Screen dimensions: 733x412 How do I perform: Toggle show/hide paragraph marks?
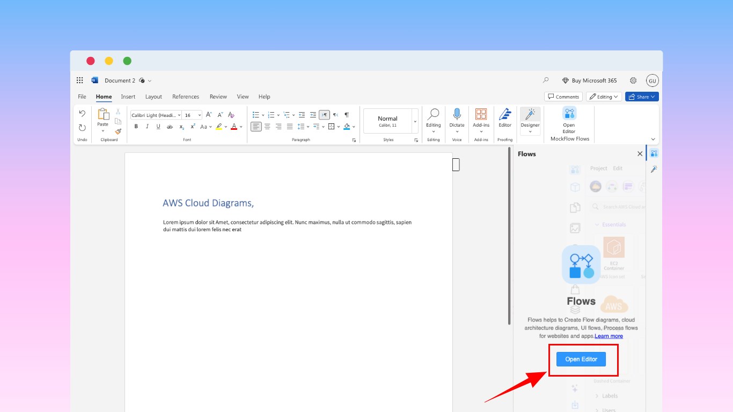(347, 115)
